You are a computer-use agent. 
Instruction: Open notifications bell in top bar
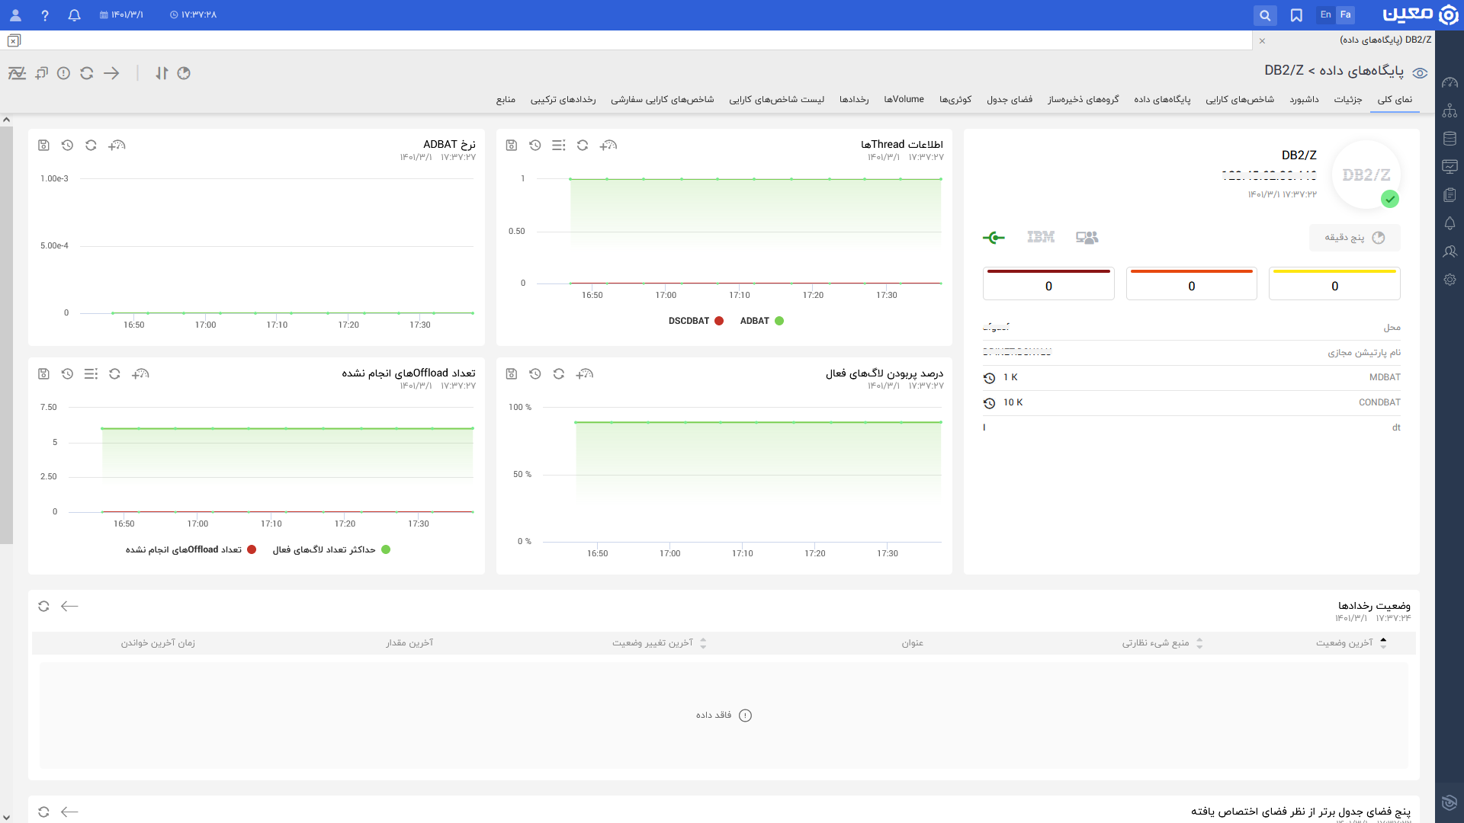pyautogui.click(x=74, y=15)
